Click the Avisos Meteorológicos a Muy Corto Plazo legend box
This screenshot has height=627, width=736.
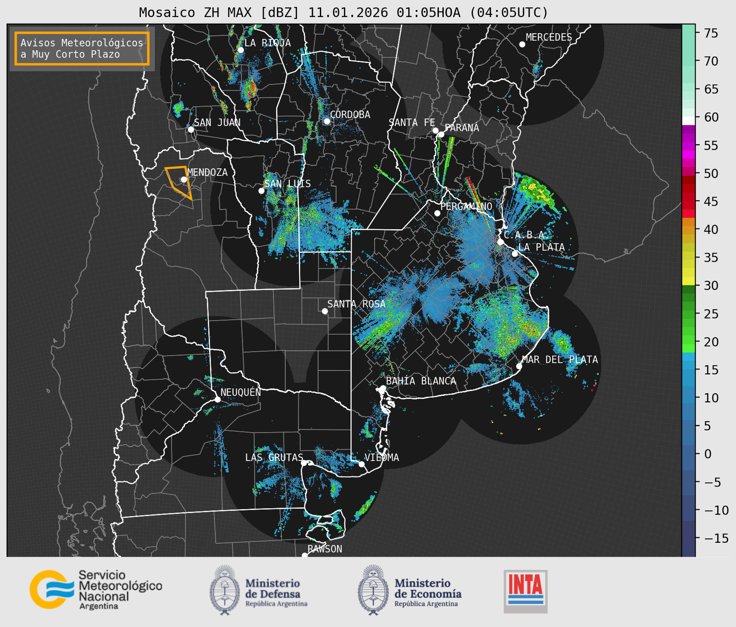coord(82,48)
